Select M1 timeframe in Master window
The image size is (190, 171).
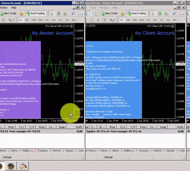[x=21, y=20]
